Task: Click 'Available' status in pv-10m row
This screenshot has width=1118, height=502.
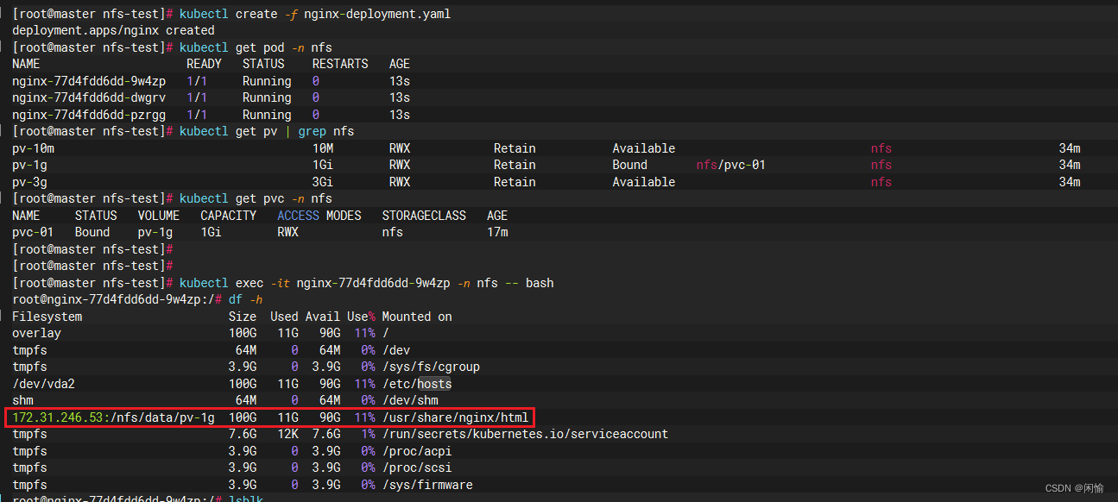Action: coord(644,148)
